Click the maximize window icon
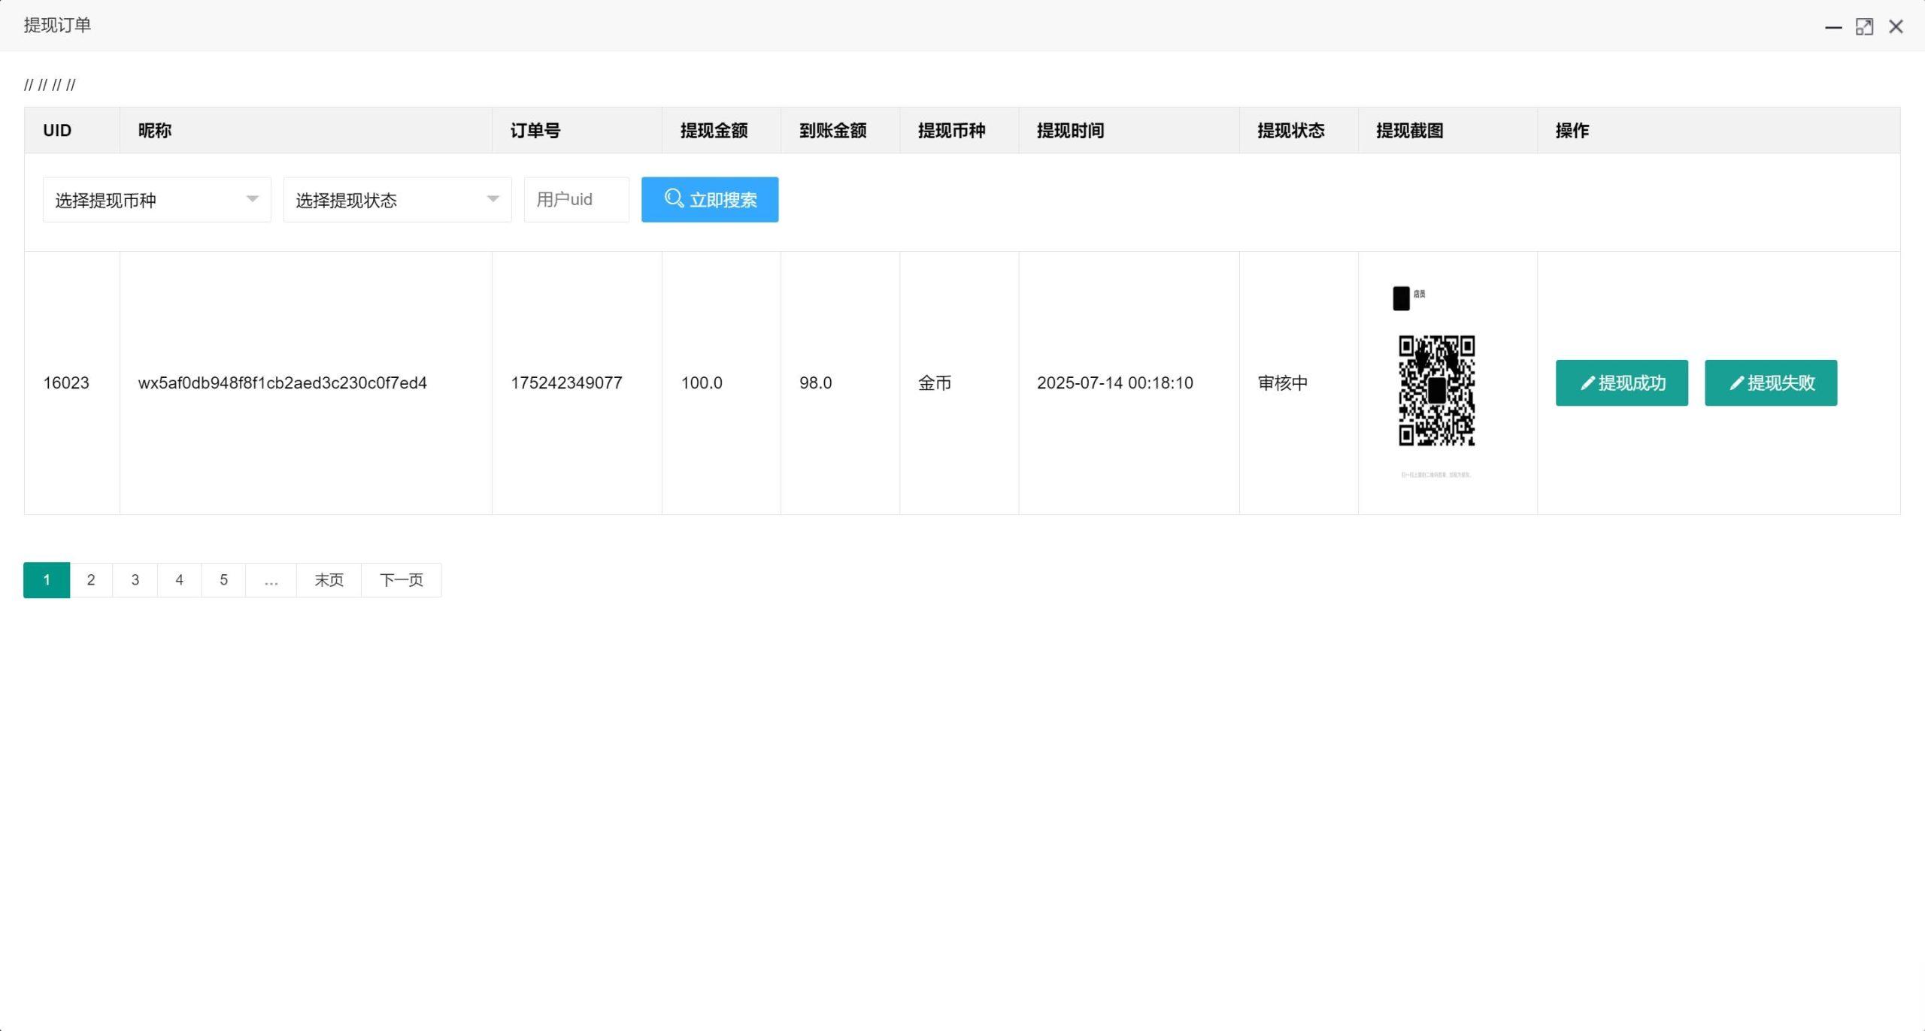 click(x=1865, y=26)
